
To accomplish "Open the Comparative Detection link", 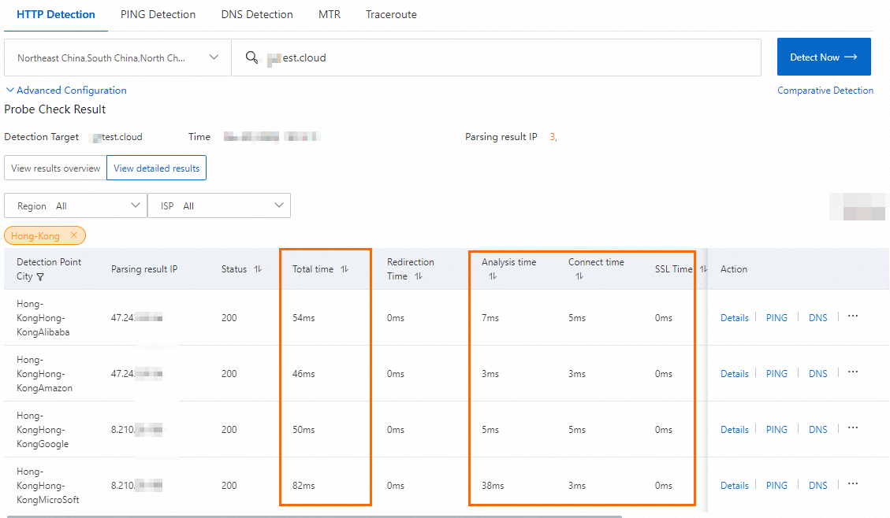I will click(x=825, y=91).
